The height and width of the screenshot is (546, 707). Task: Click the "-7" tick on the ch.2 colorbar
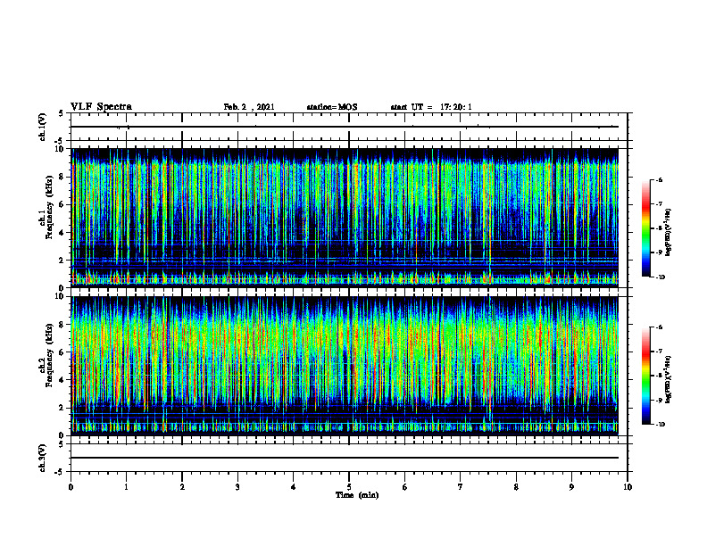coord(659,351)
